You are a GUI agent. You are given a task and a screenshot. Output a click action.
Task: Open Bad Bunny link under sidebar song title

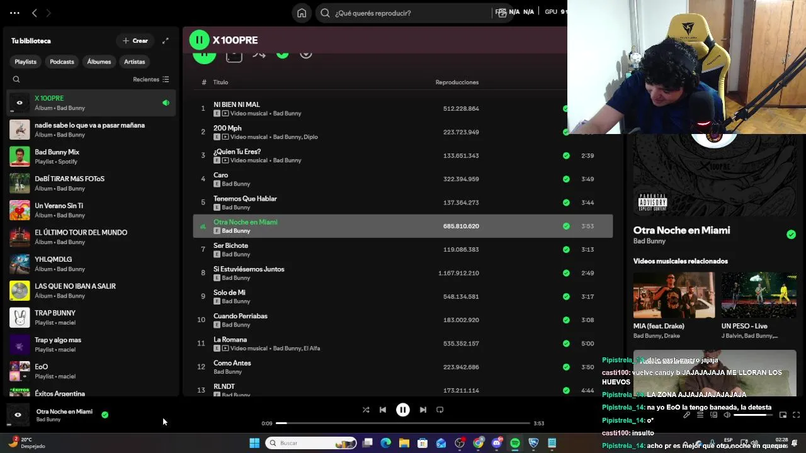click(649, 241)
